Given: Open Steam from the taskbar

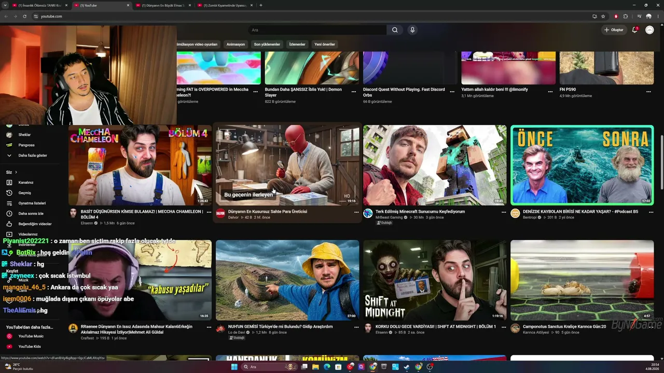Looking at the screenshot, I should point(407,367).
